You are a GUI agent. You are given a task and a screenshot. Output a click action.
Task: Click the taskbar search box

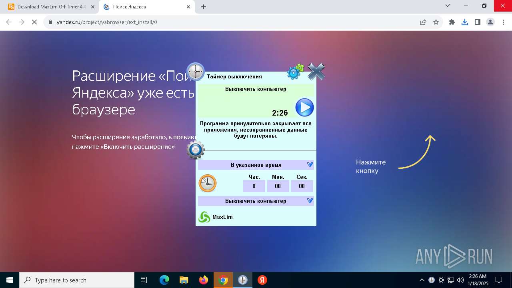77,280
